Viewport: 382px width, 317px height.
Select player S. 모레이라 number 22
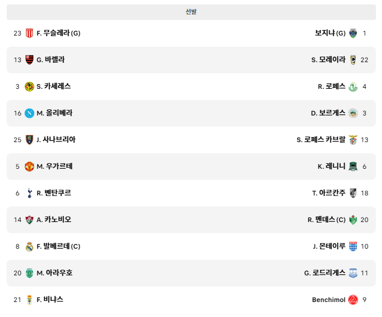click(x=328, y=59)
